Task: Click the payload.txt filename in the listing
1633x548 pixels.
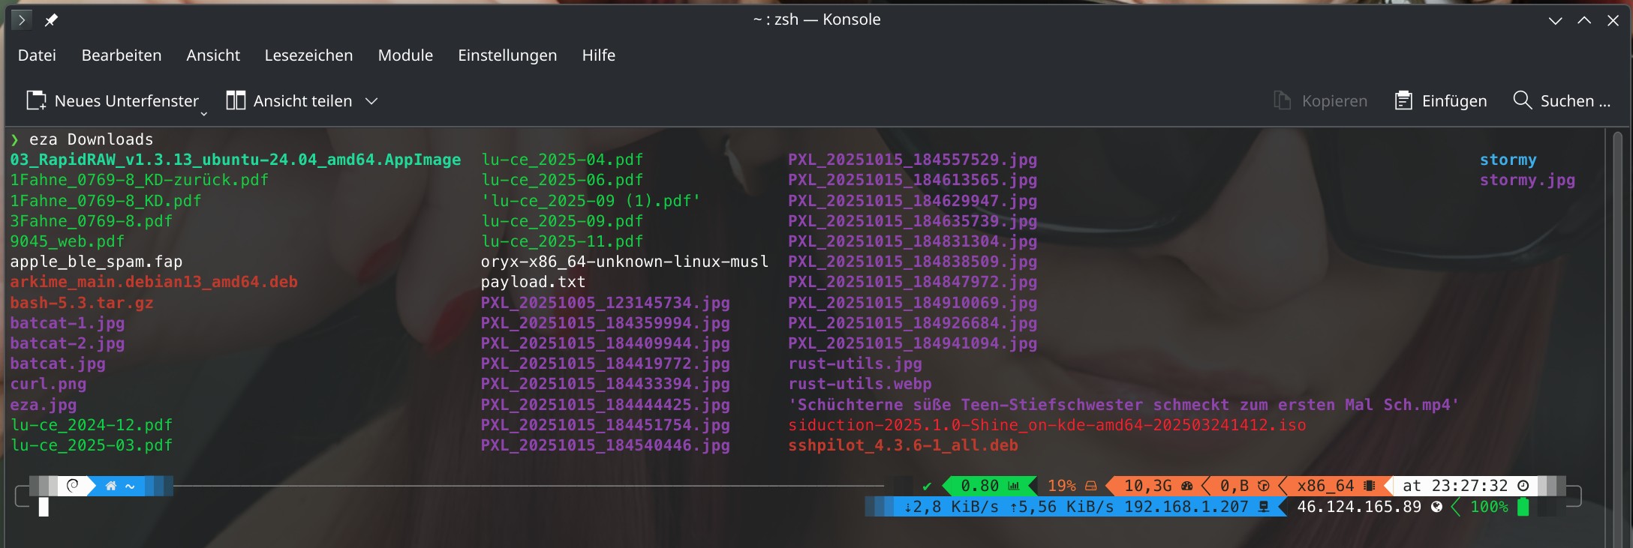Action: click(533, 282)
